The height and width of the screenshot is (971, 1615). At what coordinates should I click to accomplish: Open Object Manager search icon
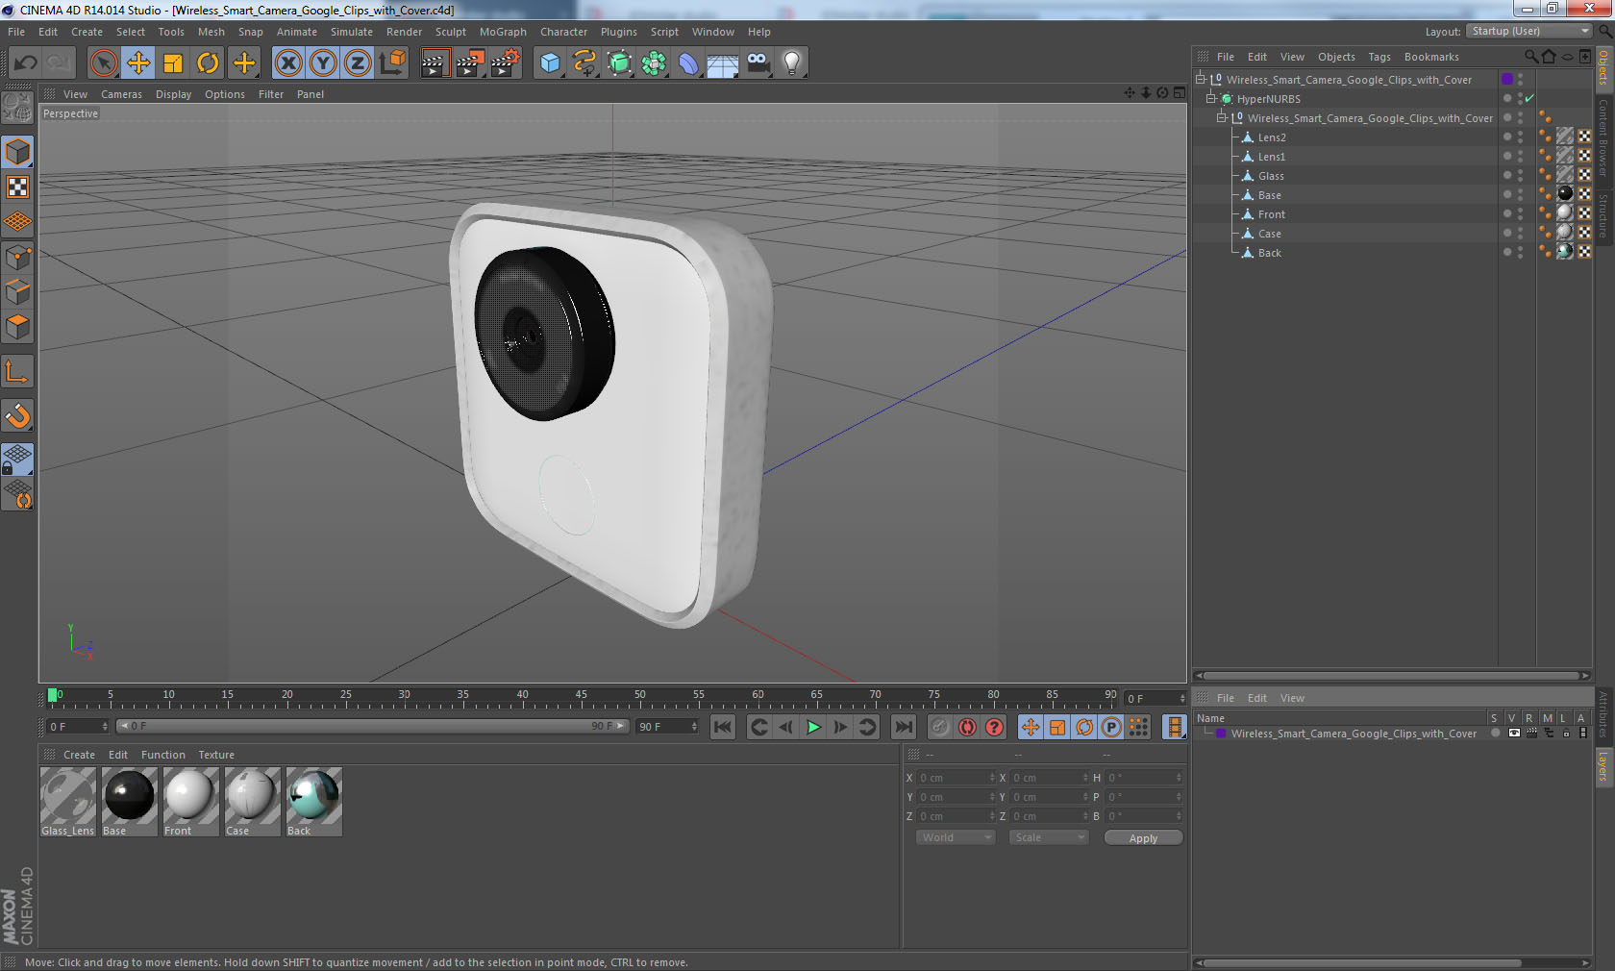pyautogui.click(x=1530, y=57)
